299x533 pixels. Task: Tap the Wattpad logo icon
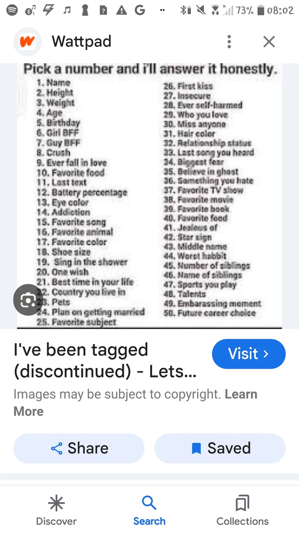point(27,42)
